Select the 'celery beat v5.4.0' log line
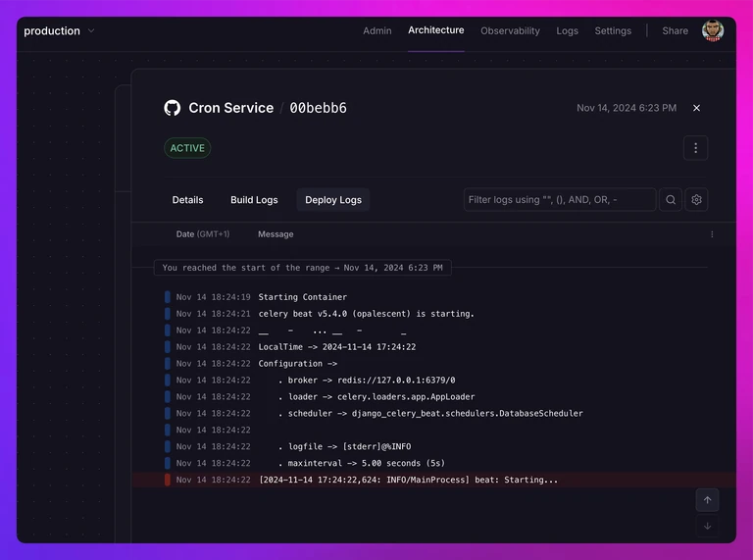Image resolution: width=753 pixels, height=560 pixels. coord(434,314)
